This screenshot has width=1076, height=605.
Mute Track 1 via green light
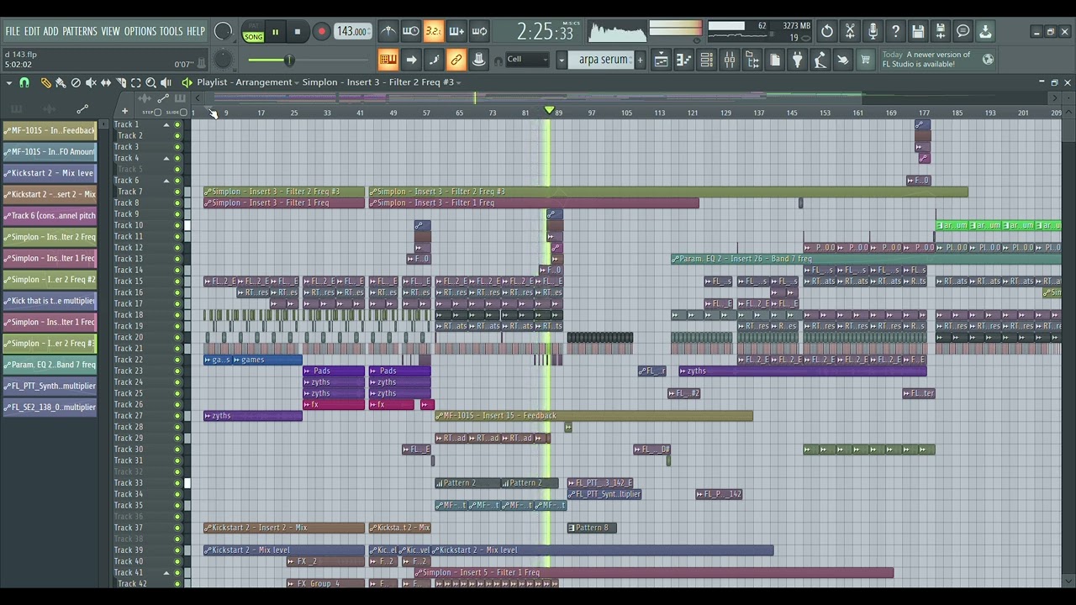[x=177, y=124]
